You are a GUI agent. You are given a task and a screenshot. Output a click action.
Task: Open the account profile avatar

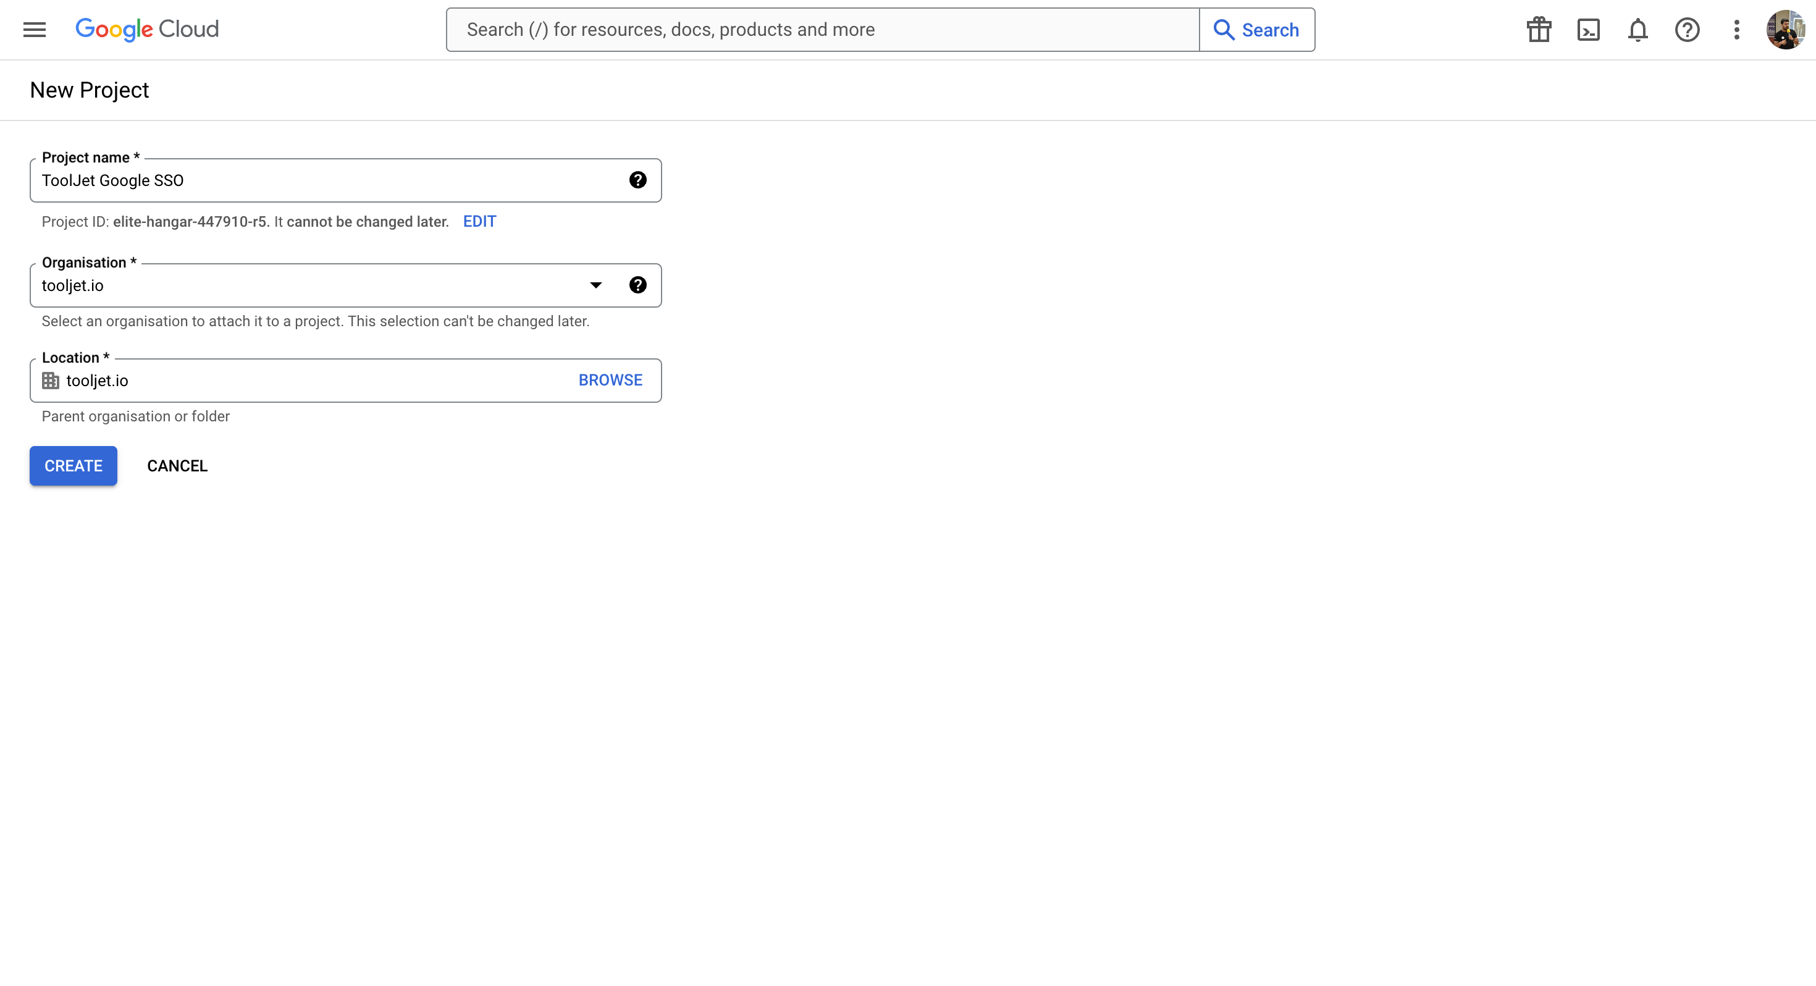point(1784,30)
